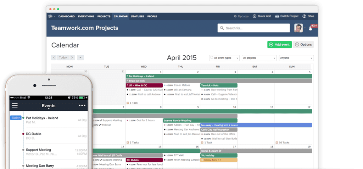Tap the three-dots more icon on phone
This screenshot has height=169, width=363.
82,105
